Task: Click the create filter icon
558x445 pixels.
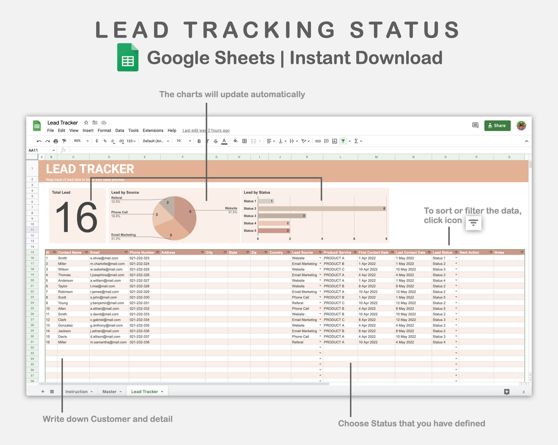Action: pos(343,141)
